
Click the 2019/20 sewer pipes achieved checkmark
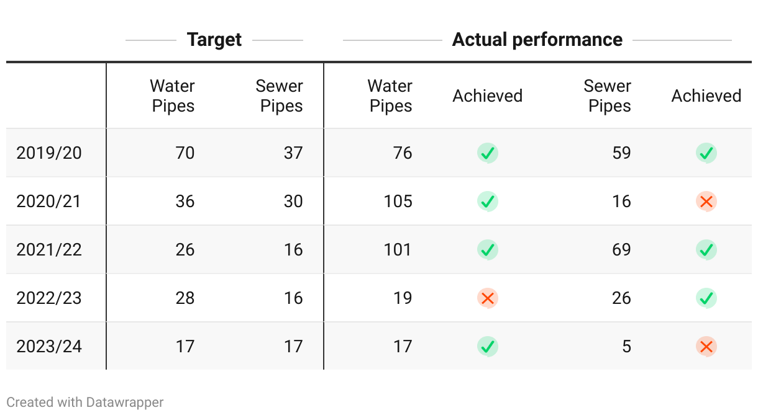[x=706, y=153]
